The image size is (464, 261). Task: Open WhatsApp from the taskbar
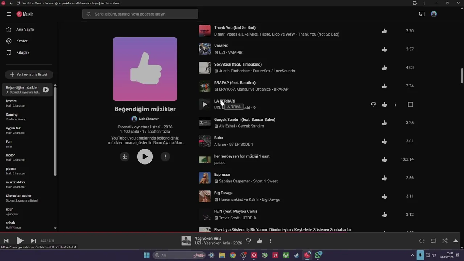click(x=318, y=255)
